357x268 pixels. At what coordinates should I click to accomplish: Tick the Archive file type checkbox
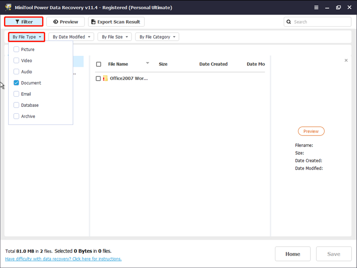(16, 117)
